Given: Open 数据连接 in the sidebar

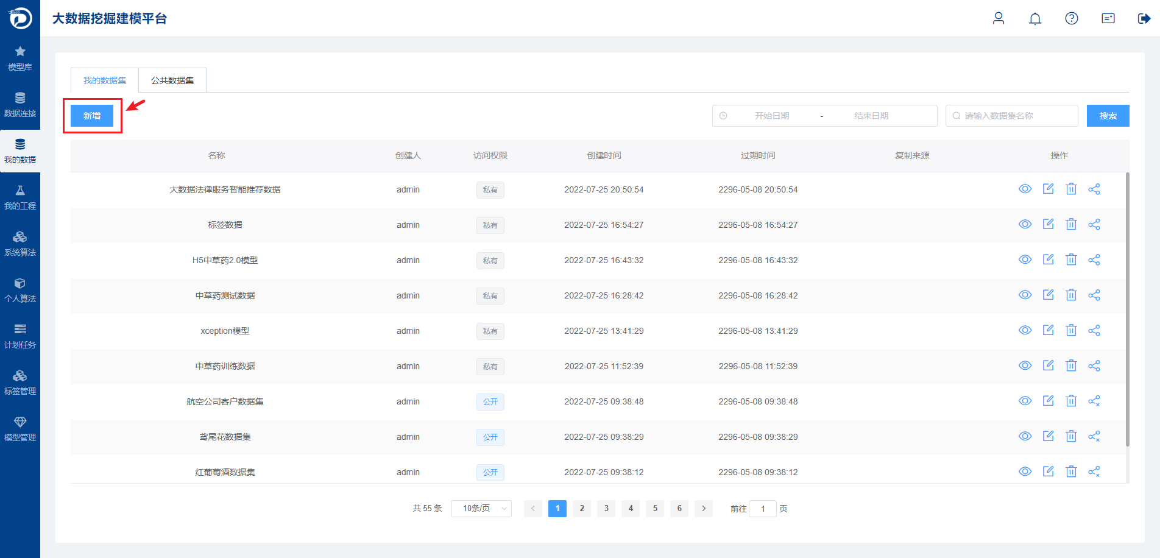Looking at the screenshot, I should coord(20,105).
